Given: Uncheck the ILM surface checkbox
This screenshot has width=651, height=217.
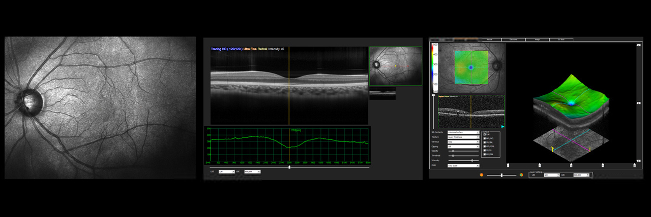Looking at the screenshot, I should 484,135.
